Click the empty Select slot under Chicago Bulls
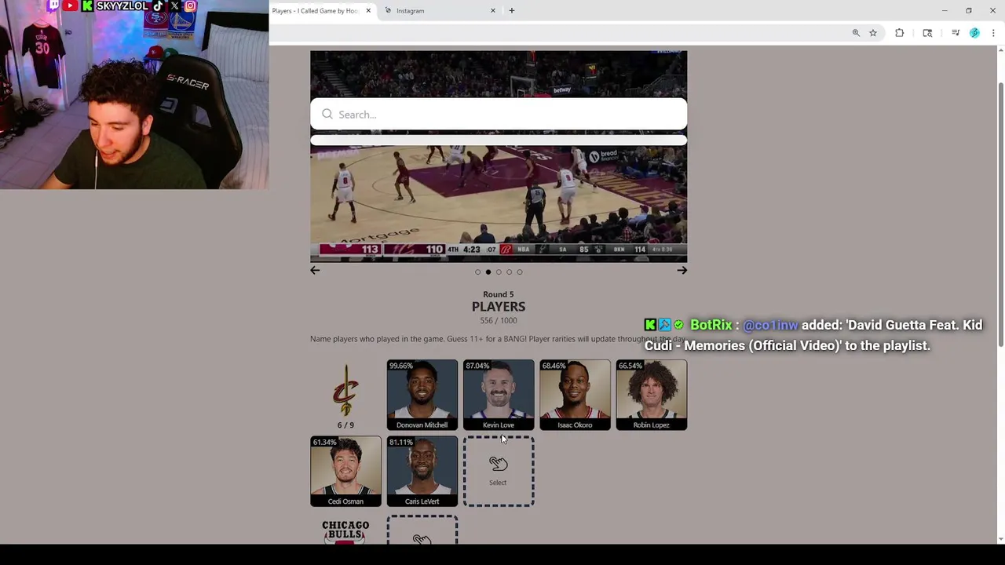The width and height of the screenshot is (1005, 565). [422, 530]
